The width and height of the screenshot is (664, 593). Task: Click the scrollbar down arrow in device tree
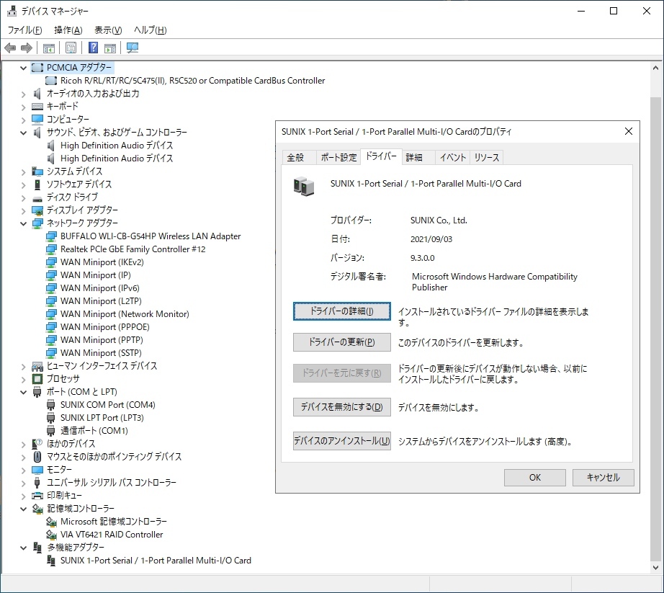(655, 568)
